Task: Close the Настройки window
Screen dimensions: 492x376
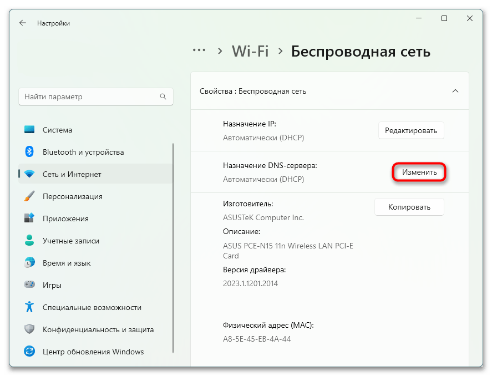Action: click(x=470, y=18)
